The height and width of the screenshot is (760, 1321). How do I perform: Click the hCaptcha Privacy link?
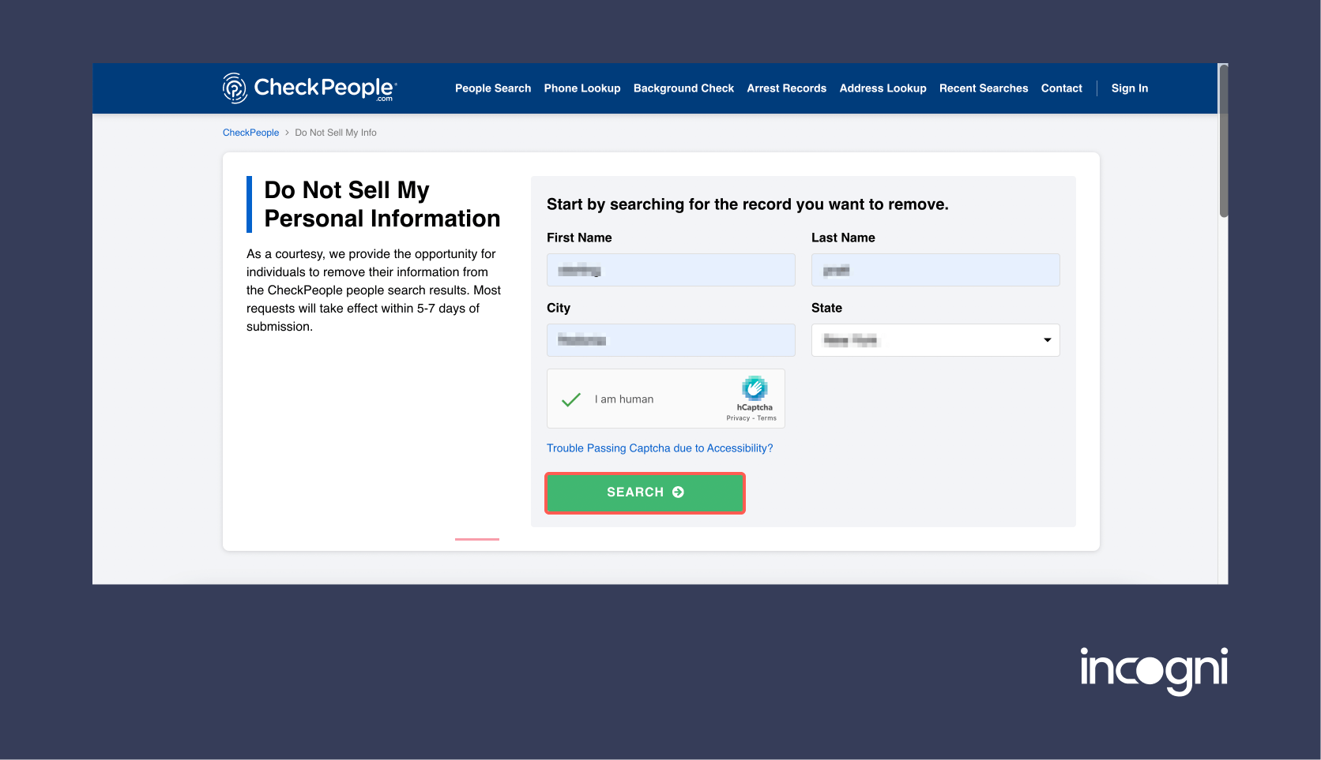pyautogui.click(x=738, y=418)
